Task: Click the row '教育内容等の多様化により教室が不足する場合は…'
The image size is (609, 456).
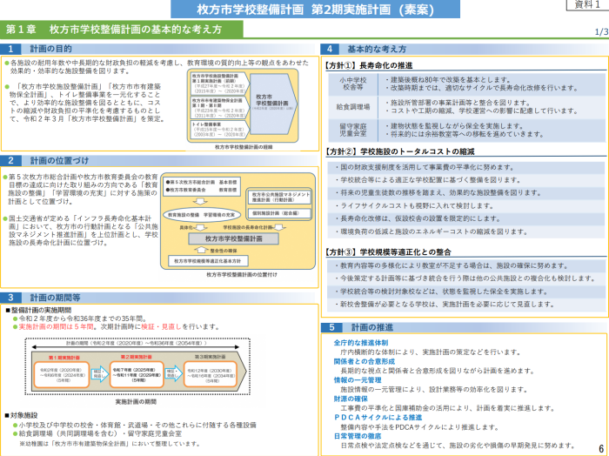Action: (466, 266)
